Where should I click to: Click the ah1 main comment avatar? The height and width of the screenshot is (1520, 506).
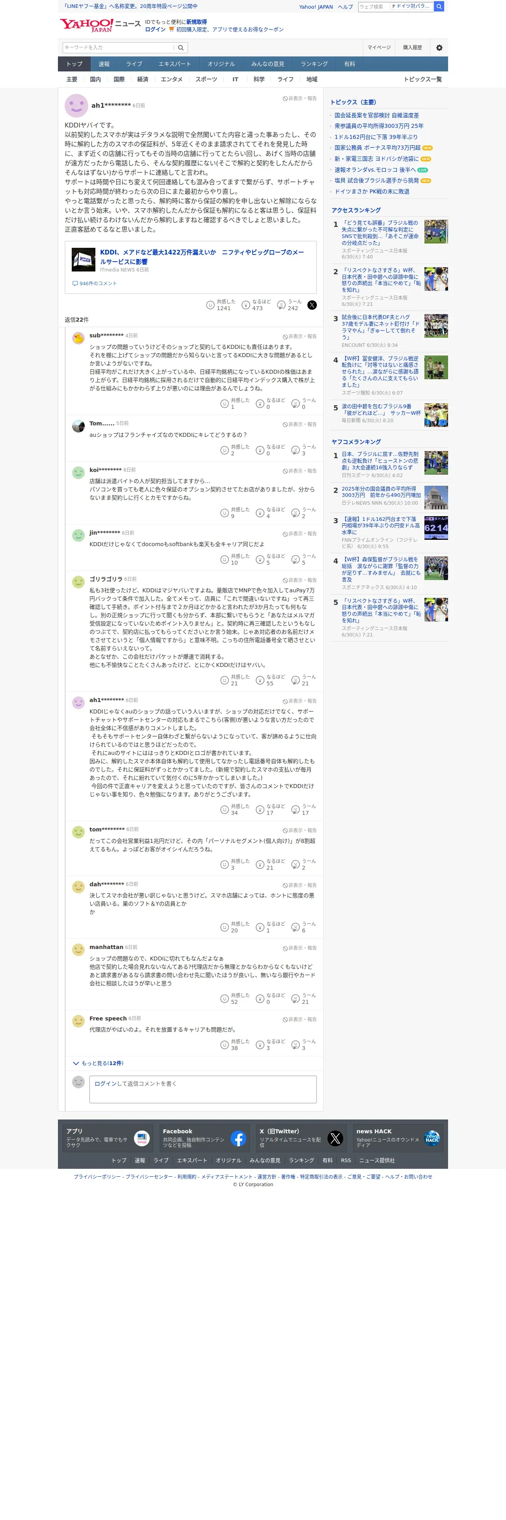coord(76,106)
